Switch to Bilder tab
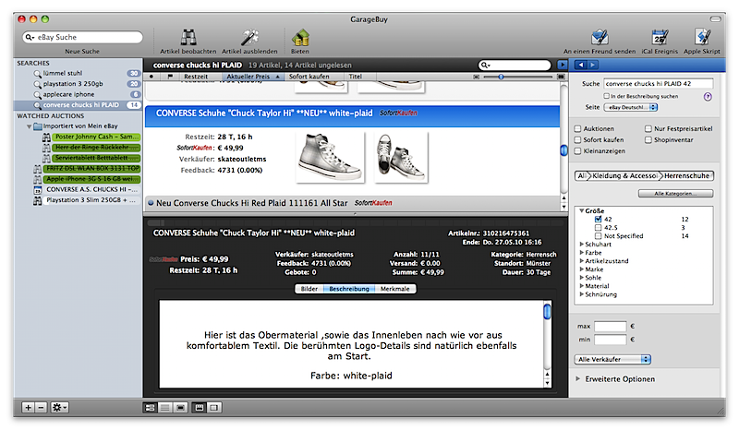The width and height of the screenshot is (739, 430). pyautogui.click(x=309, y=289)
